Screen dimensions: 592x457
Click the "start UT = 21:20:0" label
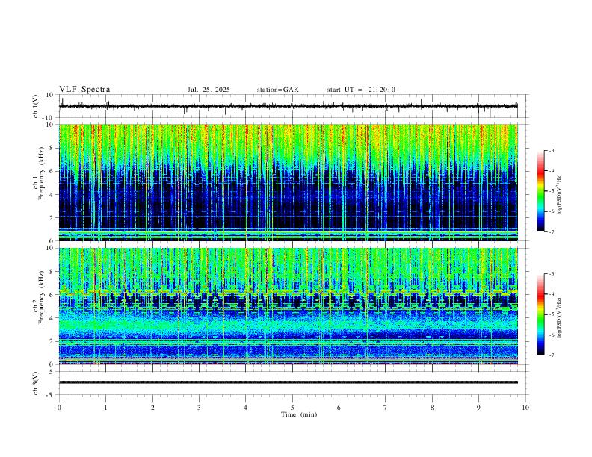pos(361,90)
